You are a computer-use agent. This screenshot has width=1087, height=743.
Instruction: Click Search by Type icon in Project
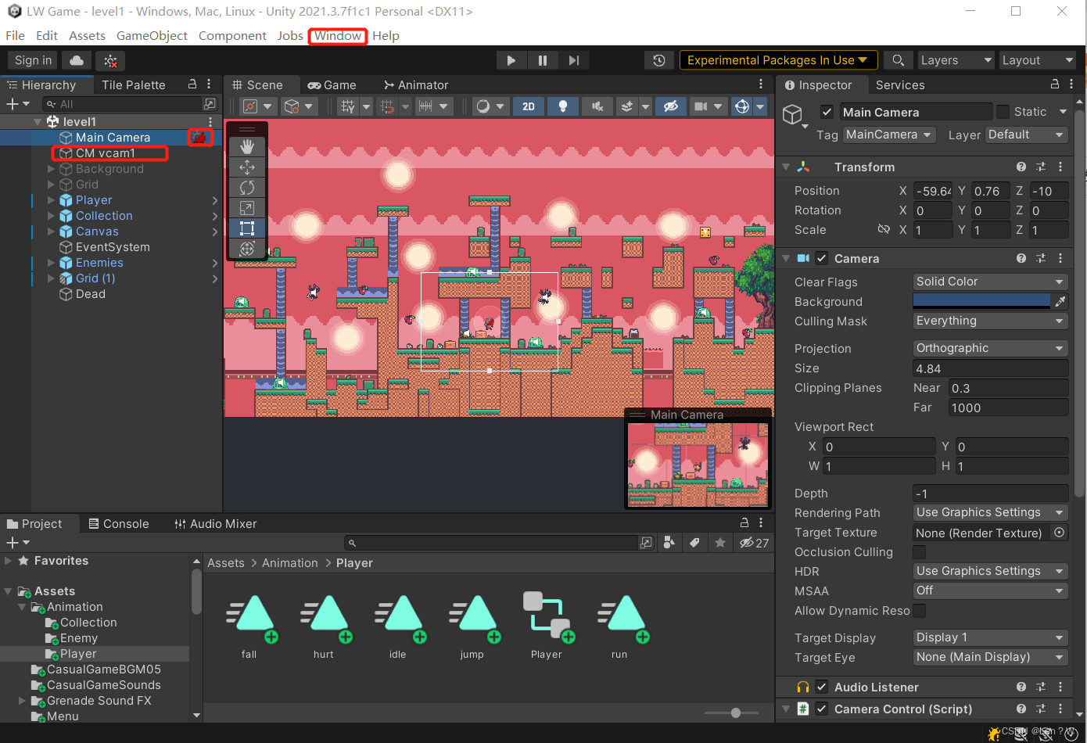(669, 542)
